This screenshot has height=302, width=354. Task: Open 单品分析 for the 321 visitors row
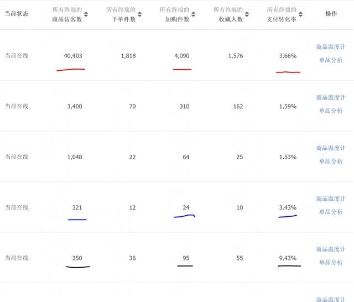pos(331,212)
